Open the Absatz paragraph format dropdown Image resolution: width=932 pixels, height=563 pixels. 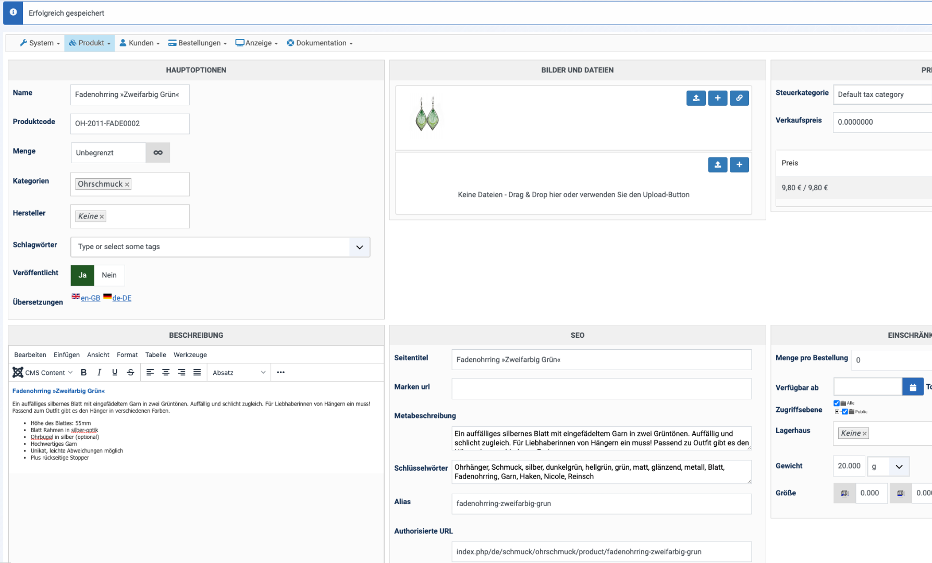pos(239,373)
